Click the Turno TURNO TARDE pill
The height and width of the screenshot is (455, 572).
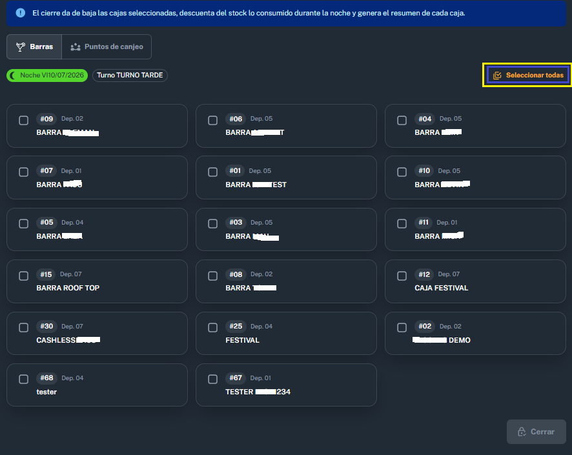click(130, 76)
